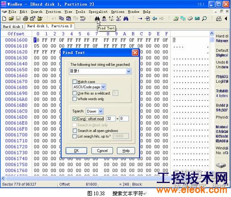Click the Find Text binoculars icon
The height and width of the screenshot is (197, 231).
(97, 19)
